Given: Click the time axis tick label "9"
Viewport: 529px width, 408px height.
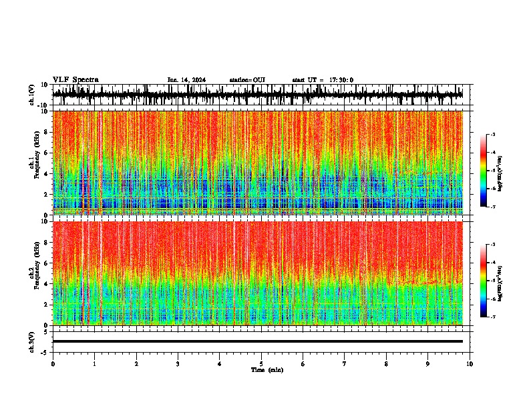Looking at the screenshot, I should (x=427, y=364).
